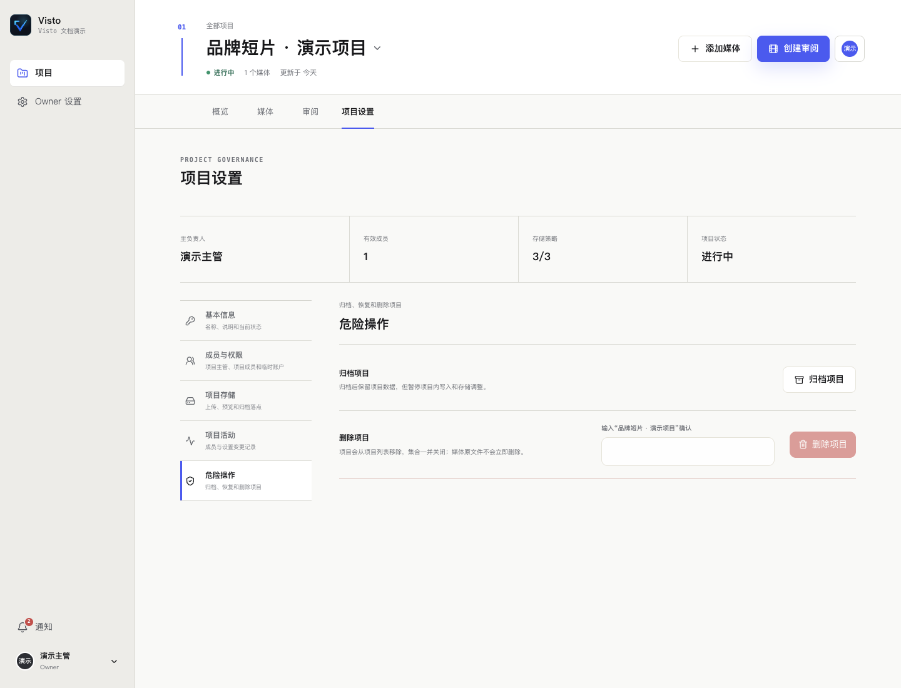Viewport: 901px width, 688px height.
Task: Click the Visto logo icon
Action: [x=21, y=25]
